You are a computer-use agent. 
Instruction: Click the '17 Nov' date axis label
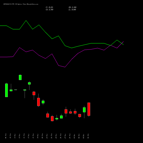[x=29, y=136]
